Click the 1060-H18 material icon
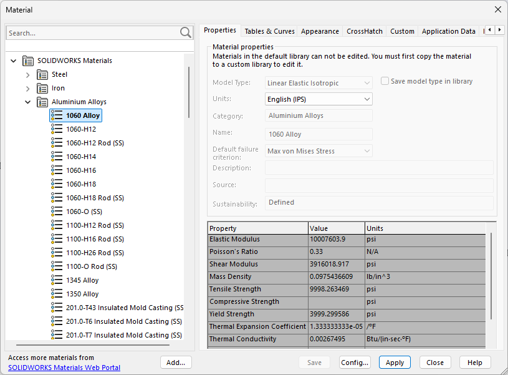The image size is (508, 375). tap(57, 184)
